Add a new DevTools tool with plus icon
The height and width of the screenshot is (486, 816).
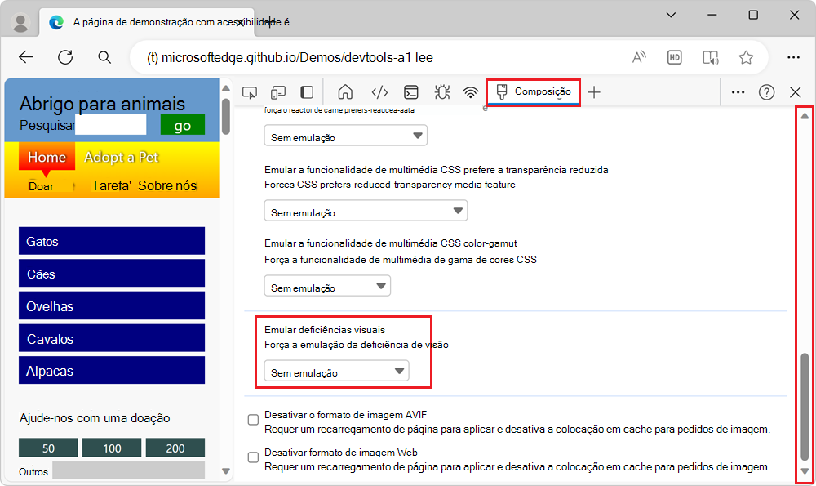point(594,91)
